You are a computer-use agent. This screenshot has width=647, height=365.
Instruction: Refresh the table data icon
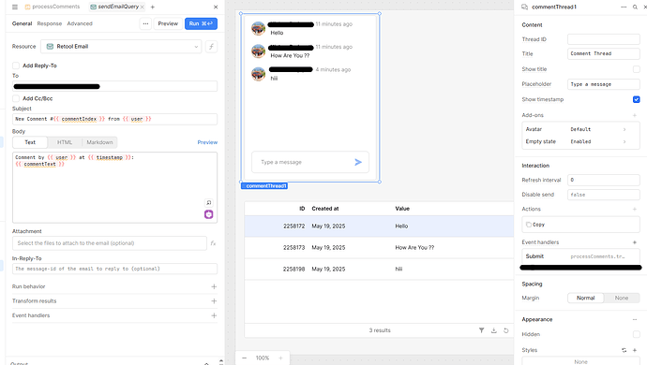coord(506,330)
